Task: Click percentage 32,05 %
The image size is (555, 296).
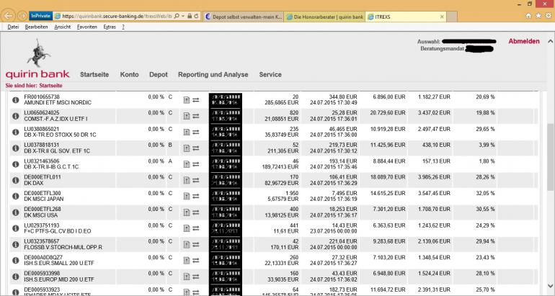Action: point(485,194)
